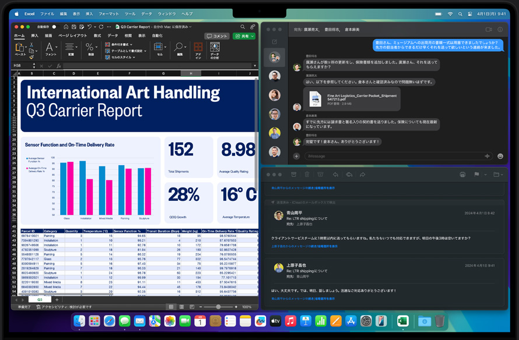Start a video call icon in Messages
Screen dimensions: 519x340
click(x=489, y=30)
